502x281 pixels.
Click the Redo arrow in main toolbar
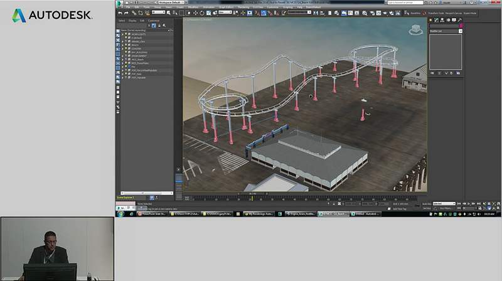126,13
